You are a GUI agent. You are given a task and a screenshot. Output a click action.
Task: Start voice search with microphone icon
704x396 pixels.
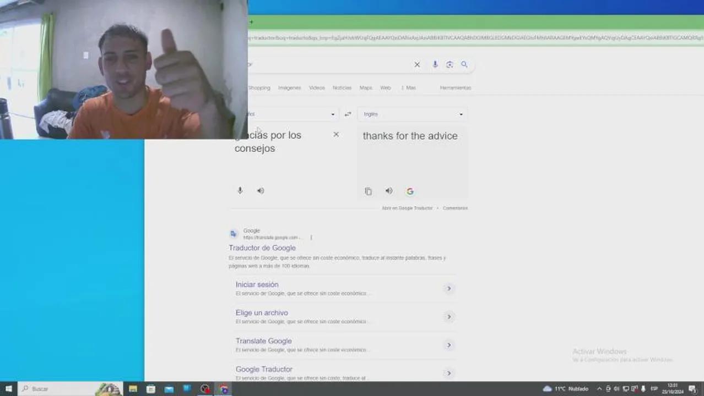tap(435, 64)
